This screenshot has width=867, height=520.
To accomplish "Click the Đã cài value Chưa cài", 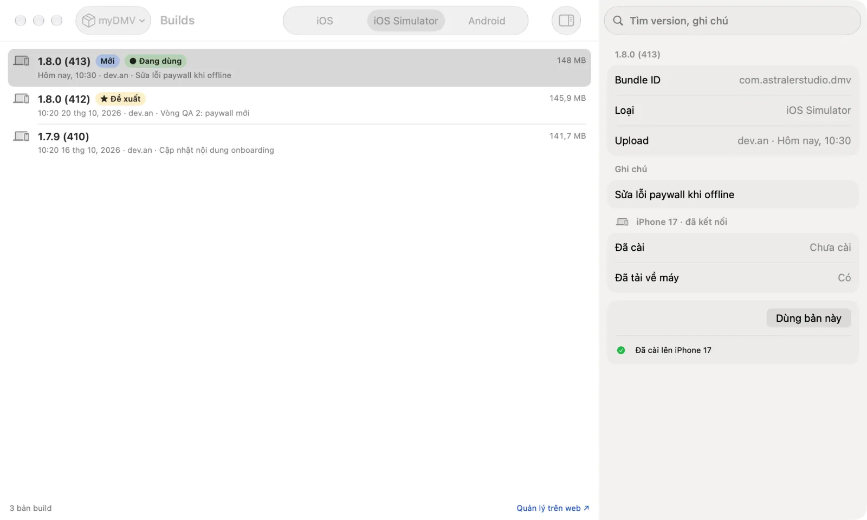I will [830, 248].
